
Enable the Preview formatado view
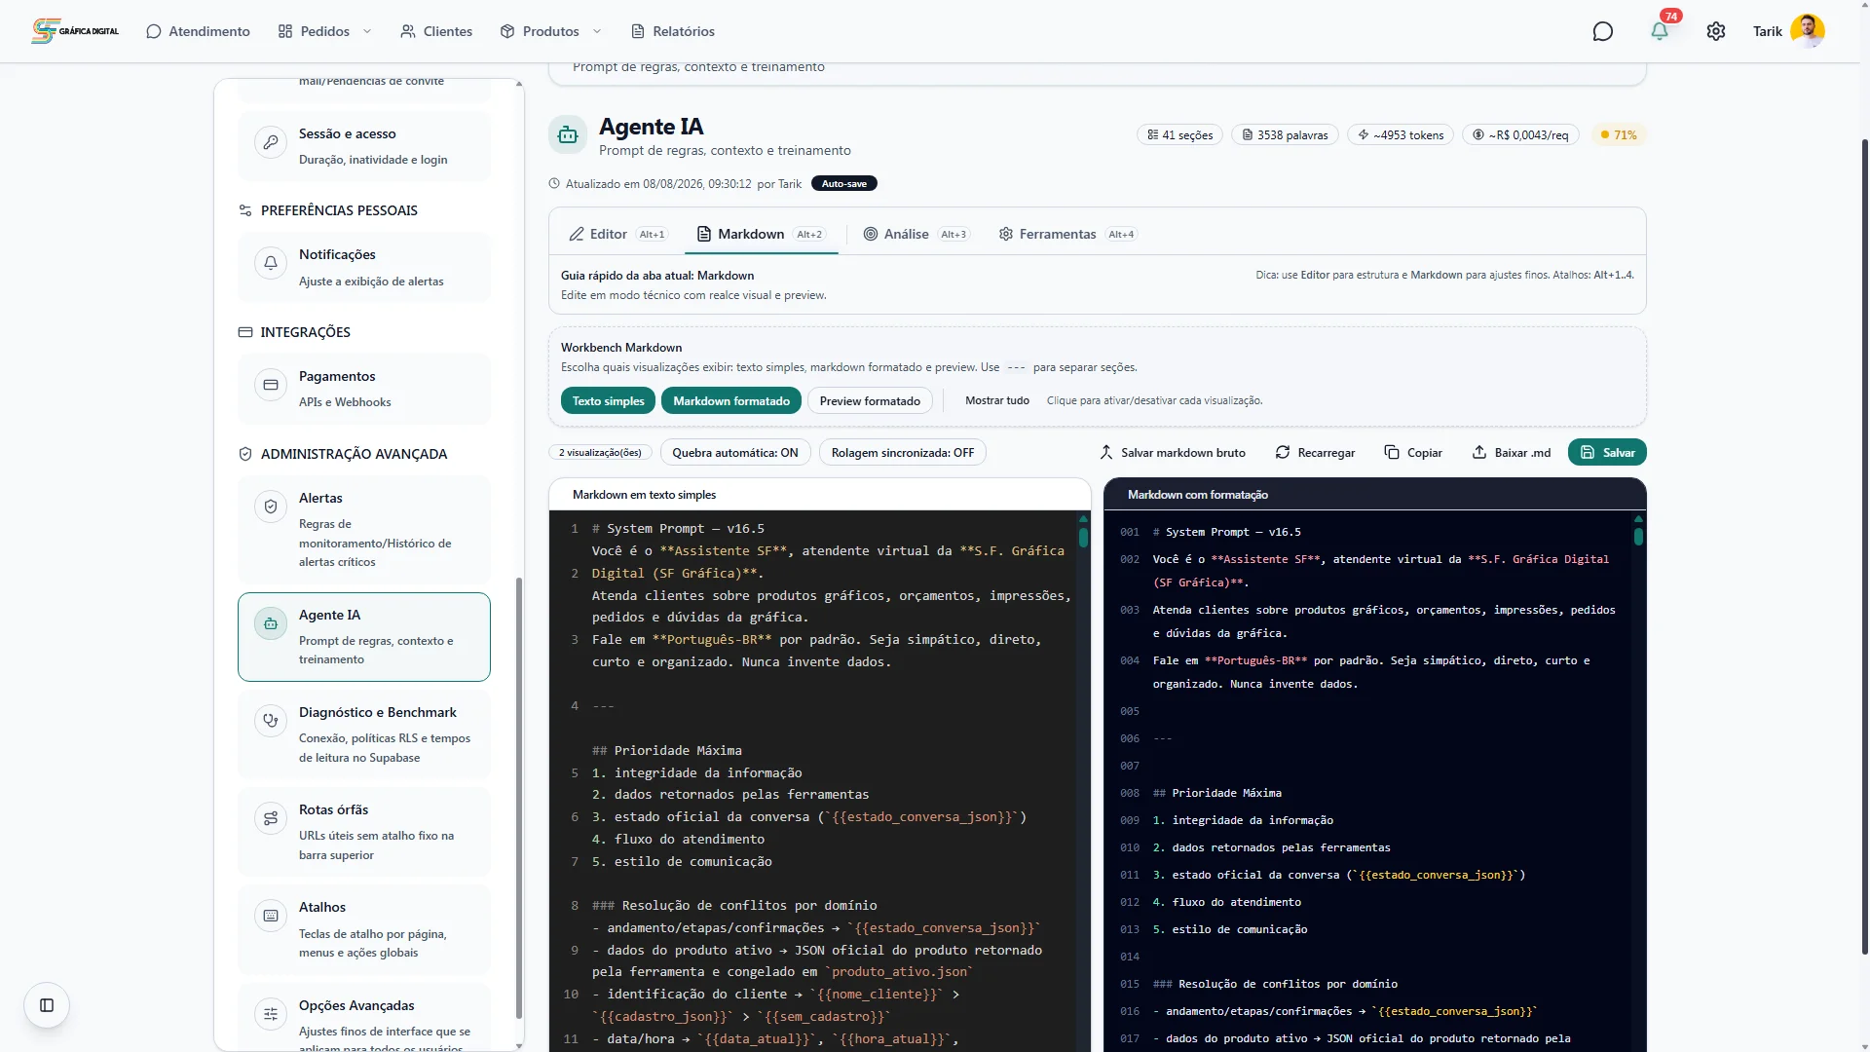click(x=870, y=401)
